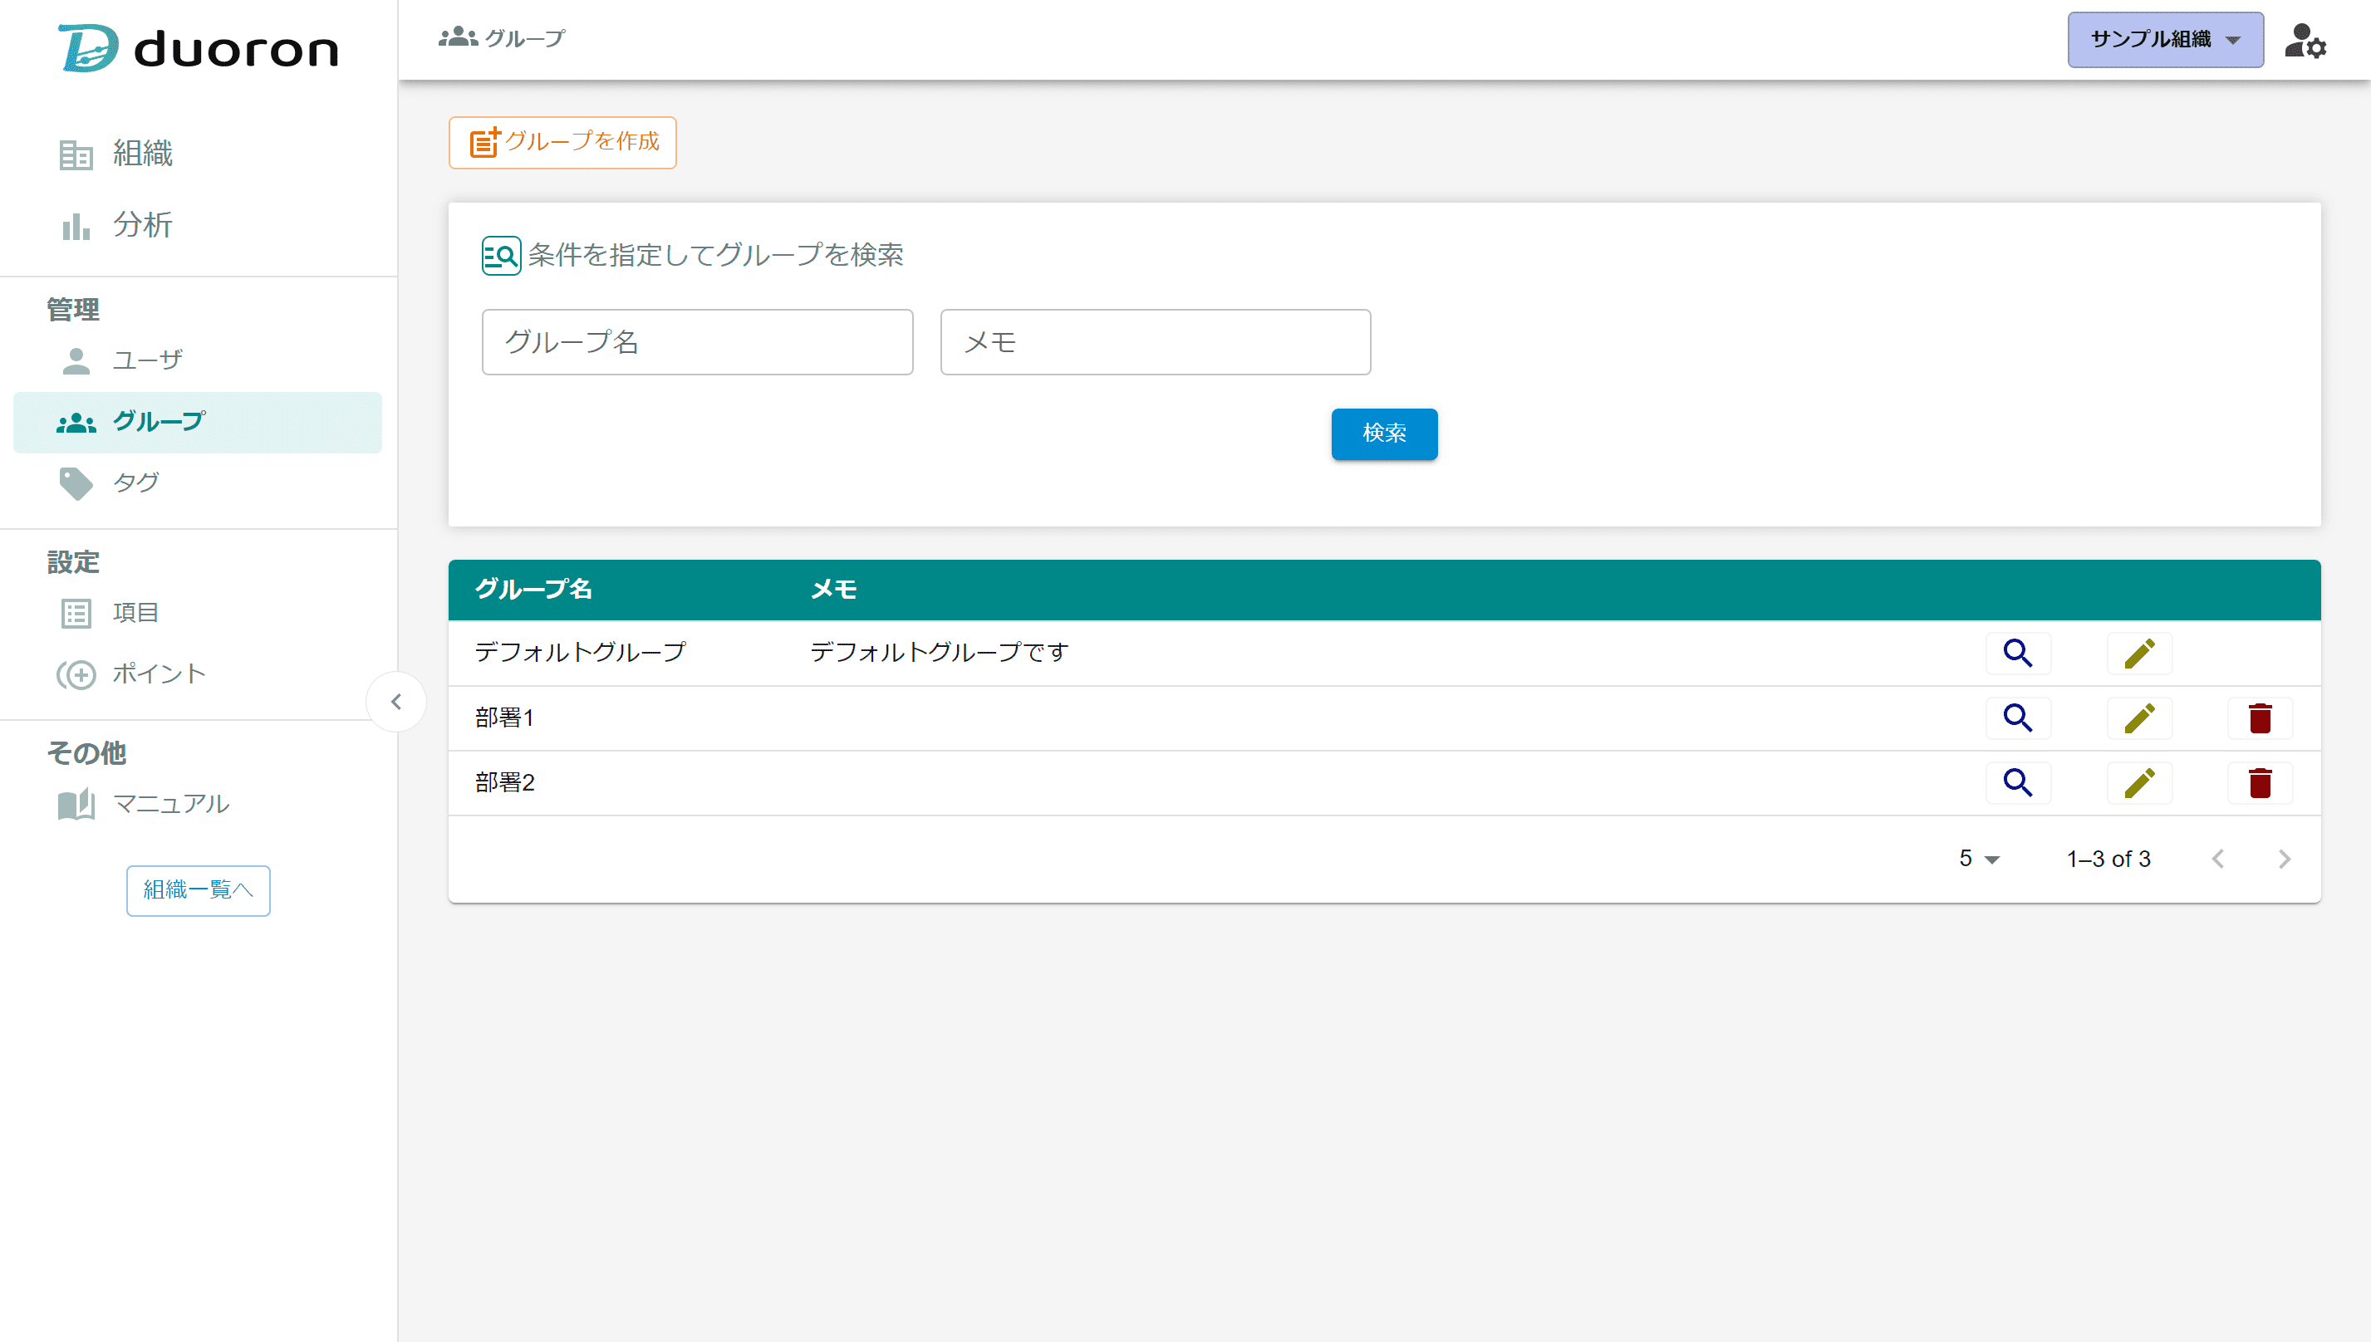Click デフォルトグループです memo cell

pos(940,653)
